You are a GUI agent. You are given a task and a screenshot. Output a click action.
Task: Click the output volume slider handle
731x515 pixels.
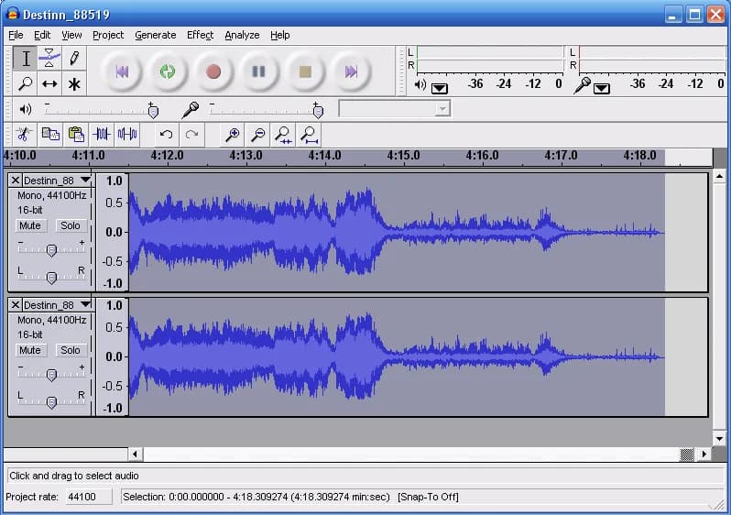[x=153, y=112]
